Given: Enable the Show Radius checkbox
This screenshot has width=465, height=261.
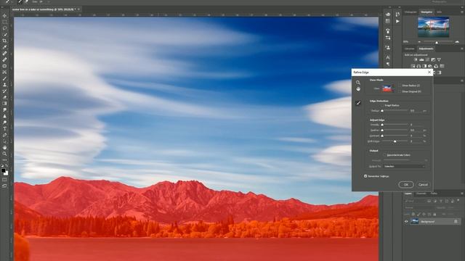Looking at the screenshot, I should click(x=400, y=86).
